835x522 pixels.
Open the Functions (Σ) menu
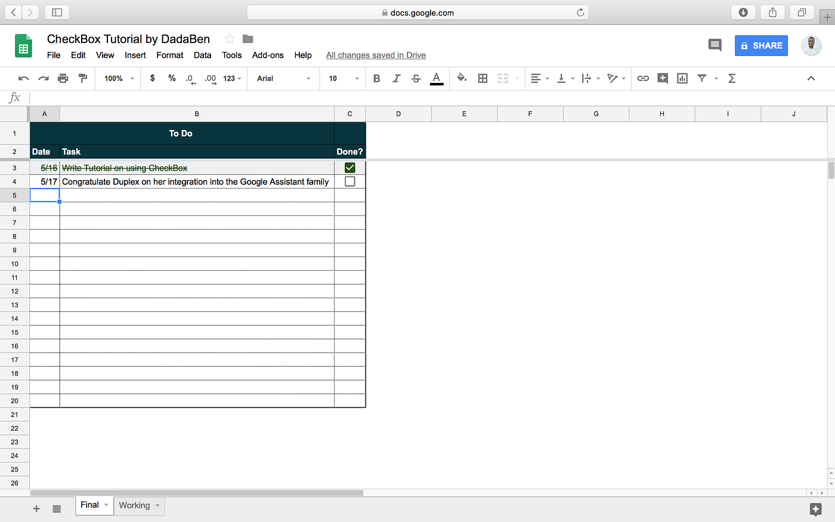pos(731,78)
